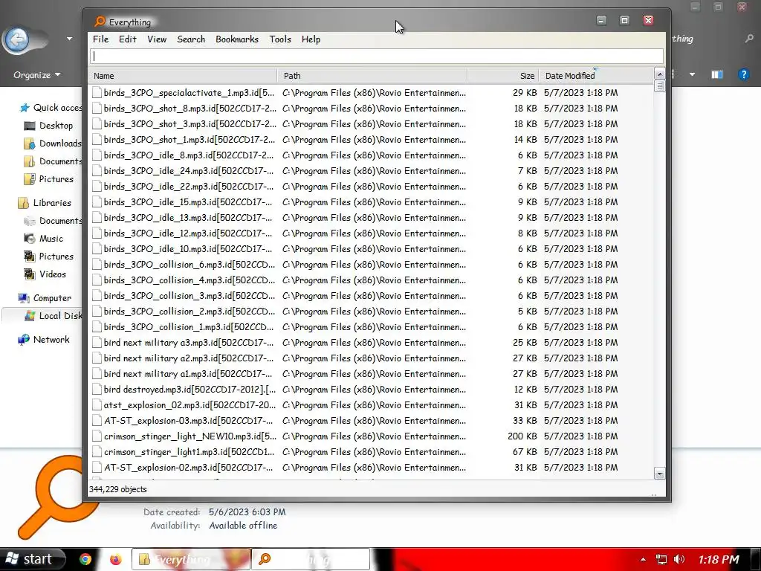Sort results by the Path column header
Viewport: 761px width, 571px height.
point(372,76)
